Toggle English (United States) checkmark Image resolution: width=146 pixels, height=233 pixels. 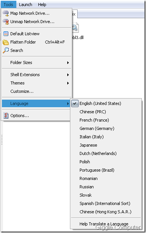(x=75, y=103)
